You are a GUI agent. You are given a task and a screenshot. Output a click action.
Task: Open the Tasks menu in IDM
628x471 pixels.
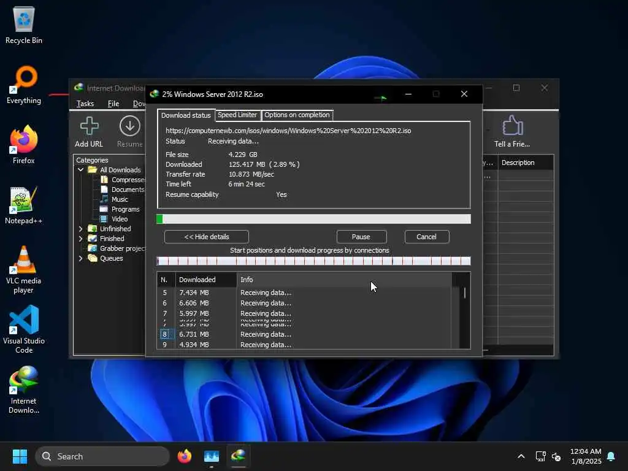85,104
